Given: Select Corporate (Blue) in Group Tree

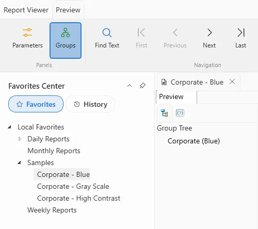Looking at the screenshot, I should 193,141.
